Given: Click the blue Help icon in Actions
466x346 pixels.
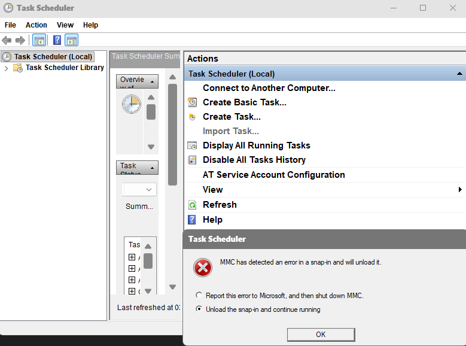Looking at the screenshot, I should coord(192,220).
